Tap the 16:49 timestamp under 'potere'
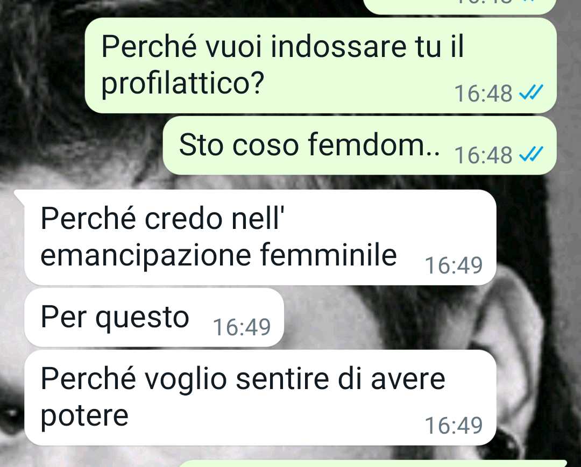The height and width of the screenshot is (467, 581). [x=454, y=425]
